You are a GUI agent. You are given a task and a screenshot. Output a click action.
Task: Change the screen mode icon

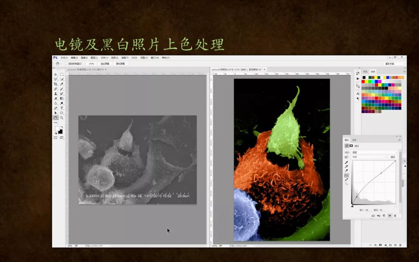pyautogui.click(x=62, y=138)
